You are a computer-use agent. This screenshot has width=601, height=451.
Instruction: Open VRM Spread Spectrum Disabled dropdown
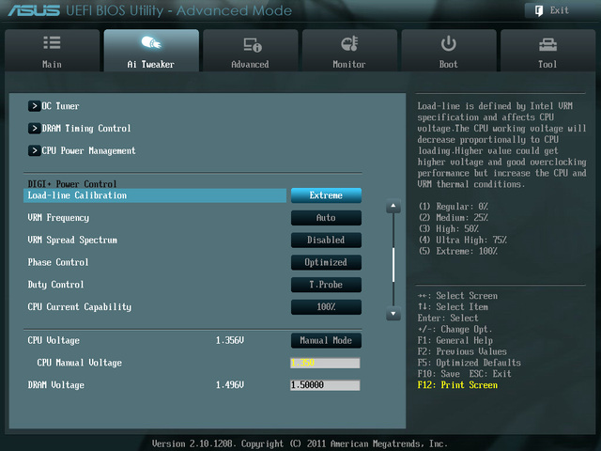coord(326,241)
